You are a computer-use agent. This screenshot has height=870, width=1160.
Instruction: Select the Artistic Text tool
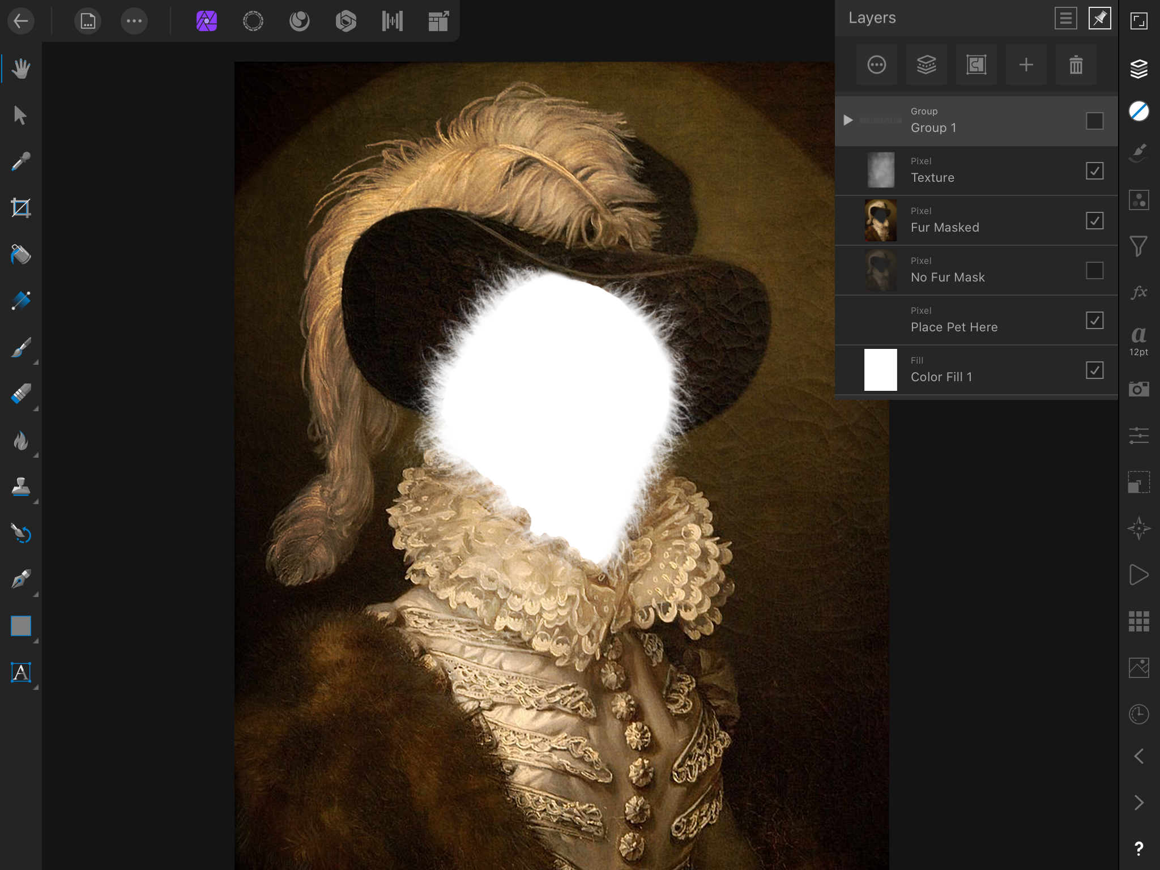click(x=21, y=673)
